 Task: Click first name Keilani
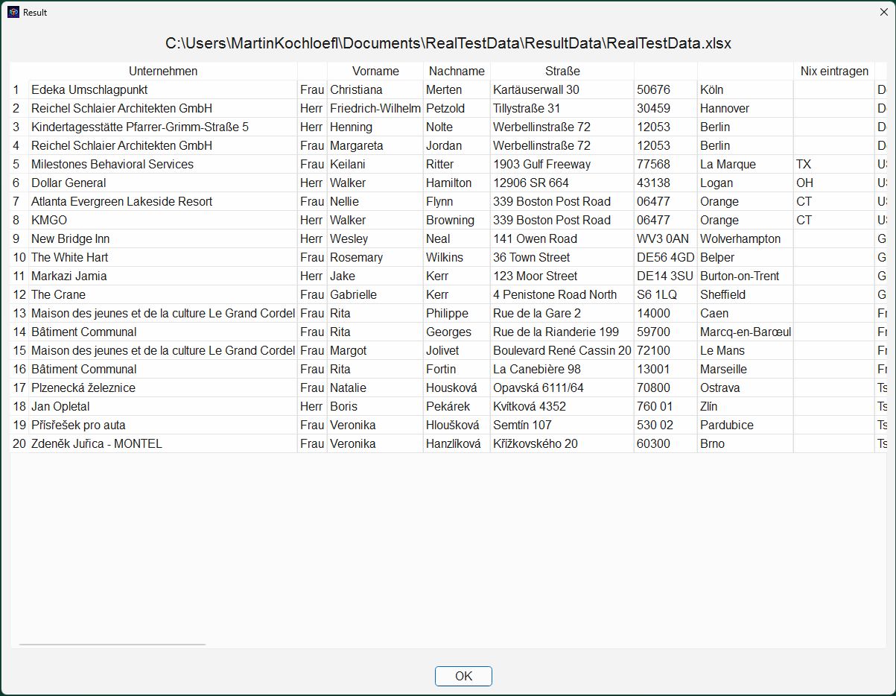tap(375, 164)
